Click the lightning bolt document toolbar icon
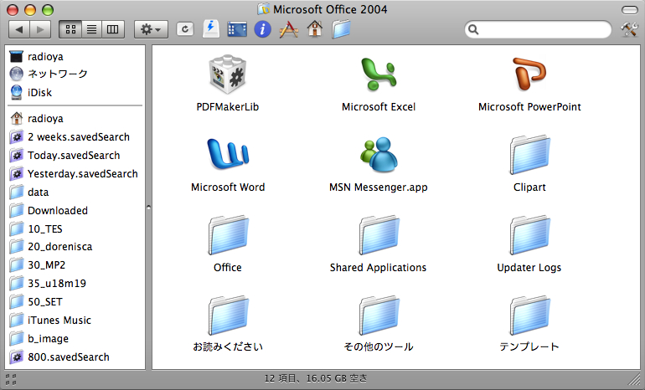 211,29
